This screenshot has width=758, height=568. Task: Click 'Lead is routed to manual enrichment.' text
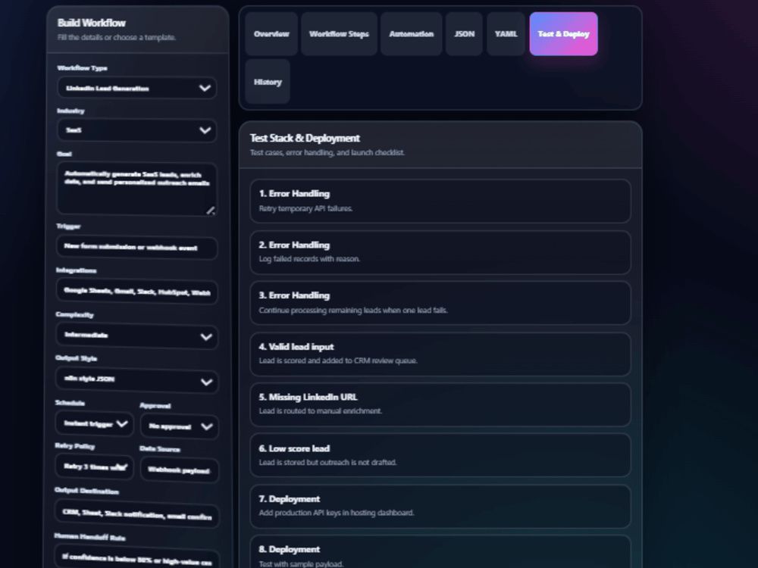(320, 411)
